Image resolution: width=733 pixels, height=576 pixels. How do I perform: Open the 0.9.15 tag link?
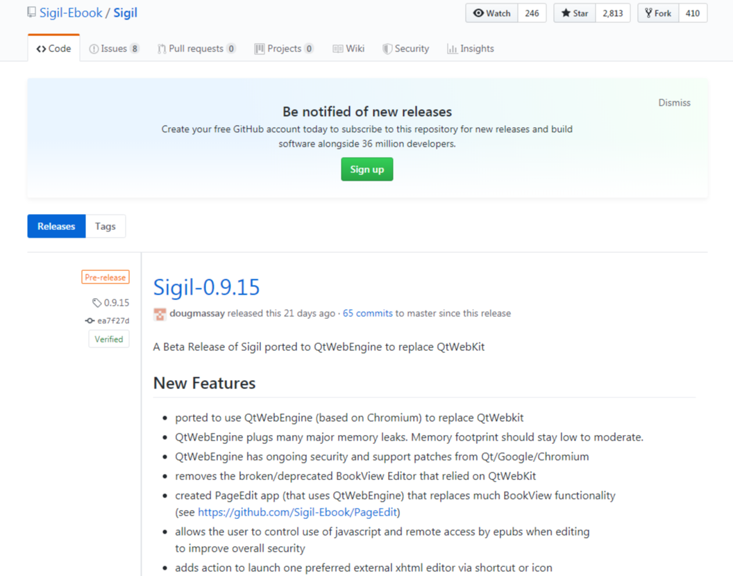point(111,303)
